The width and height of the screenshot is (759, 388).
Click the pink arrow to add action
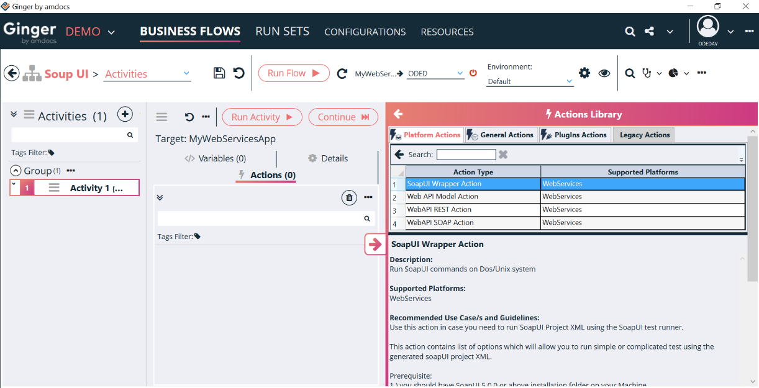(375, 245)
